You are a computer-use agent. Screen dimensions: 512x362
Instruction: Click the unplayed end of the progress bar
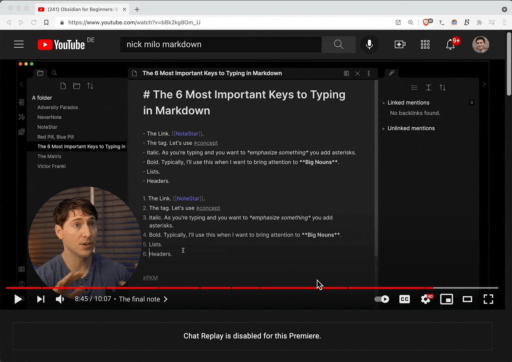pyautogui.click(x=466, y=288)
